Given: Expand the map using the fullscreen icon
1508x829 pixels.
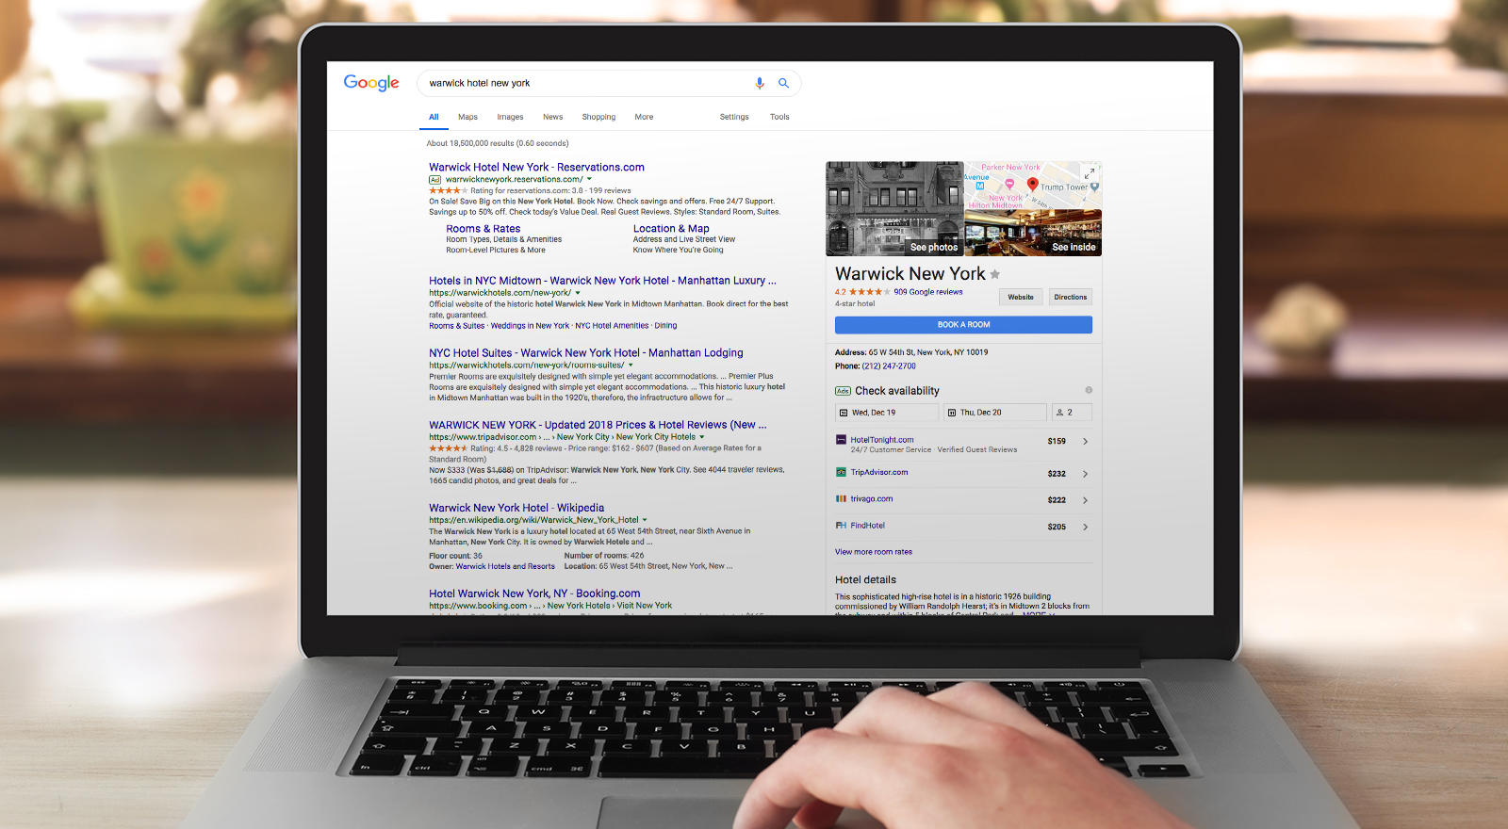Looking at the screenshot, I should tap(1089, 173).
